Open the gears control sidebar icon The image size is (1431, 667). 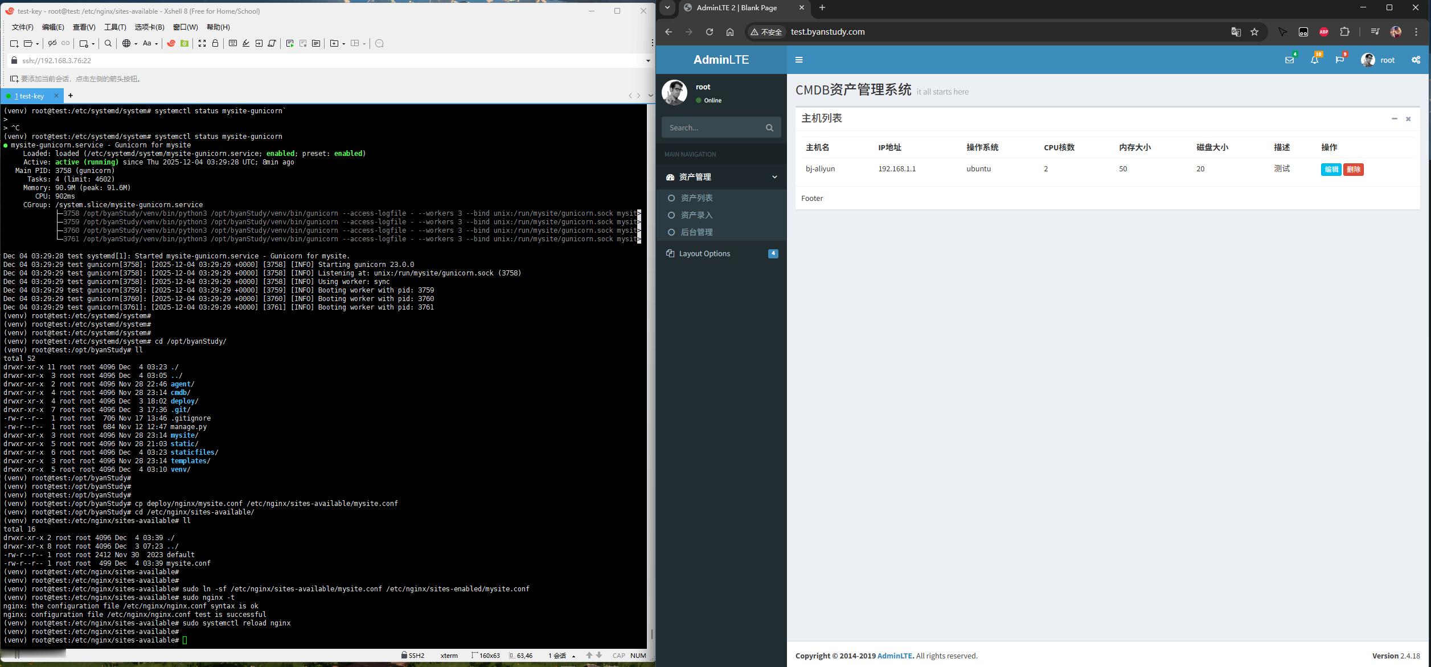pos(1416,60)
